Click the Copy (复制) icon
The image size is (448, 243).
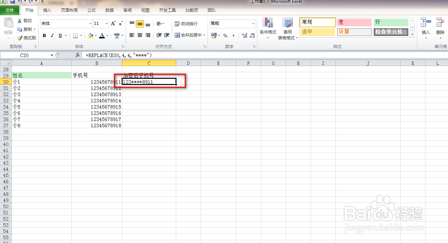click(x=20, y=29)
